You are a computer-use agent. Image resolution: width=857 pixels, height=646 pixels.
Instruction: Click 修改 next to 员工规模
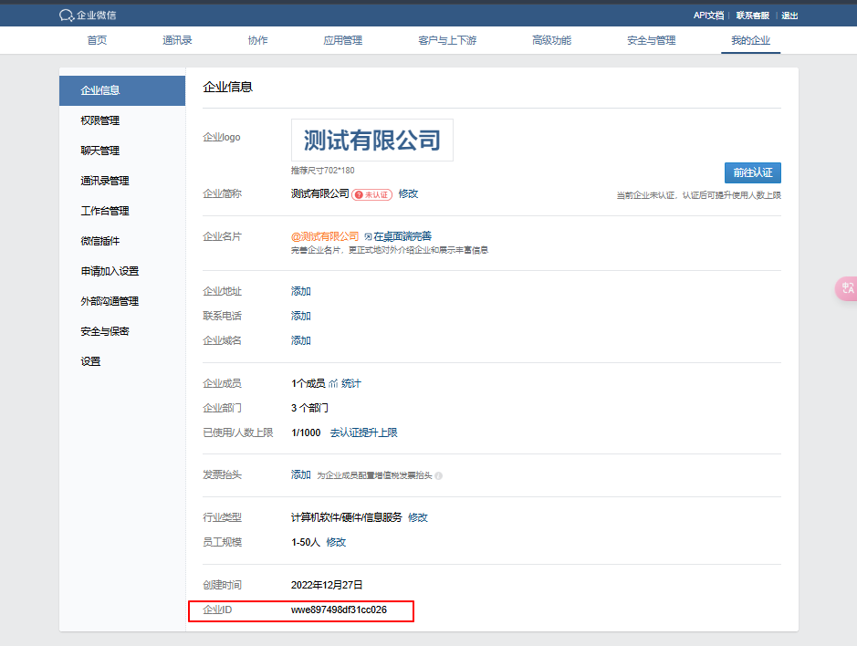[336, 542]
